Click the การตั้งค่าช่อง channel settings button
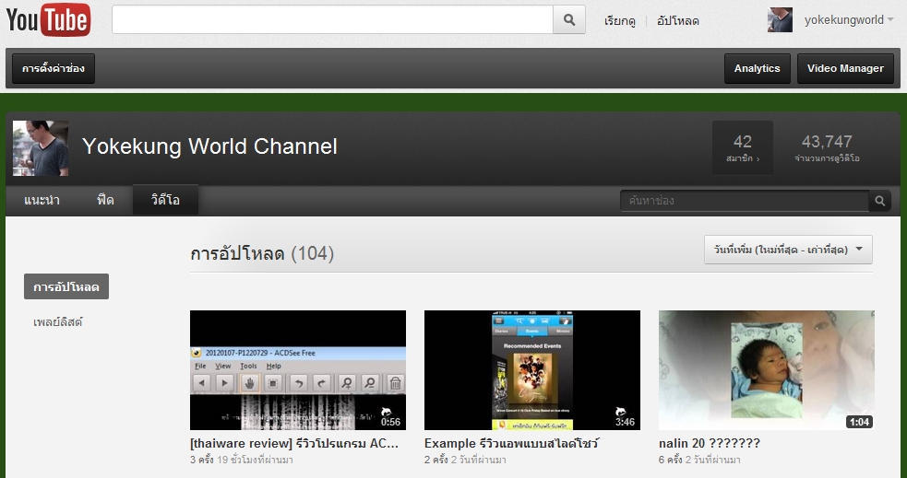 point(54,68)
